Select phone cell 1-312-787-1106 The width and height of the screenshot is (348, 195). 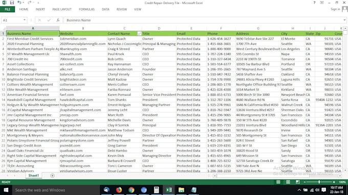pyautogui.click(x=221, y=100)
